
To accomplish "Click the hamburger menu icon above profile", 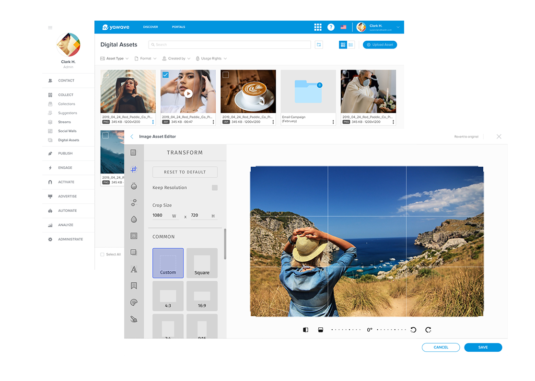I will (50, 28).
